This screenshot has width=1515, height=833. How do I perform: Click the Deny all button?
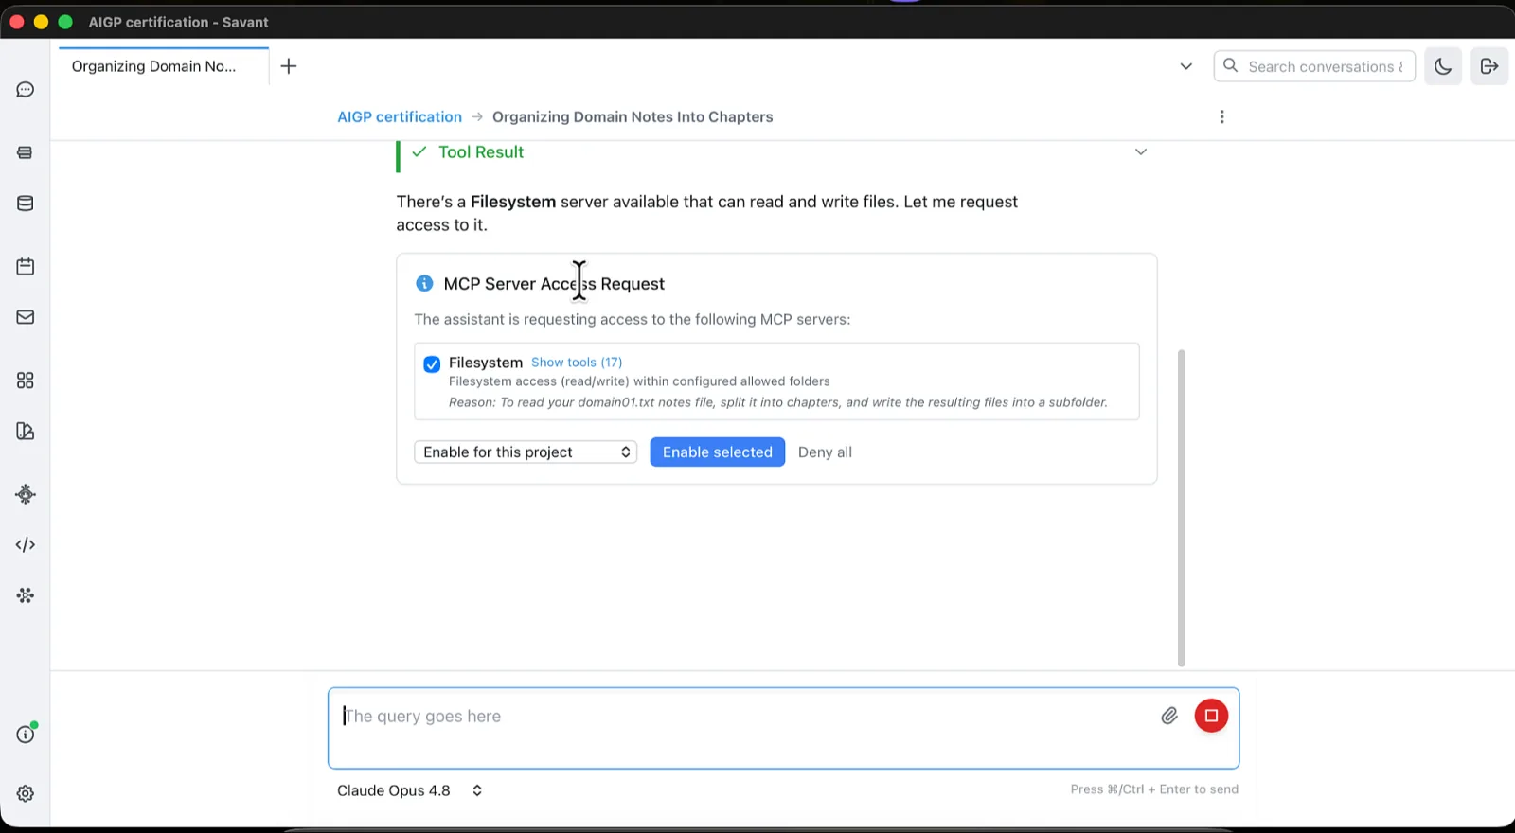pos(825,452)
